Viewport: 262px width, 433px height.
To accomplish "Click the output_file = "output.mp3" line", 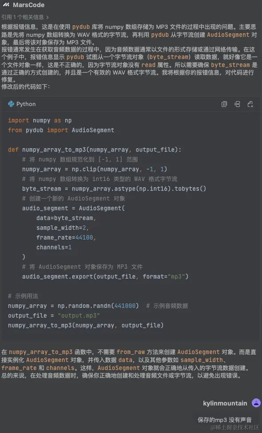I will coord(54,315).
